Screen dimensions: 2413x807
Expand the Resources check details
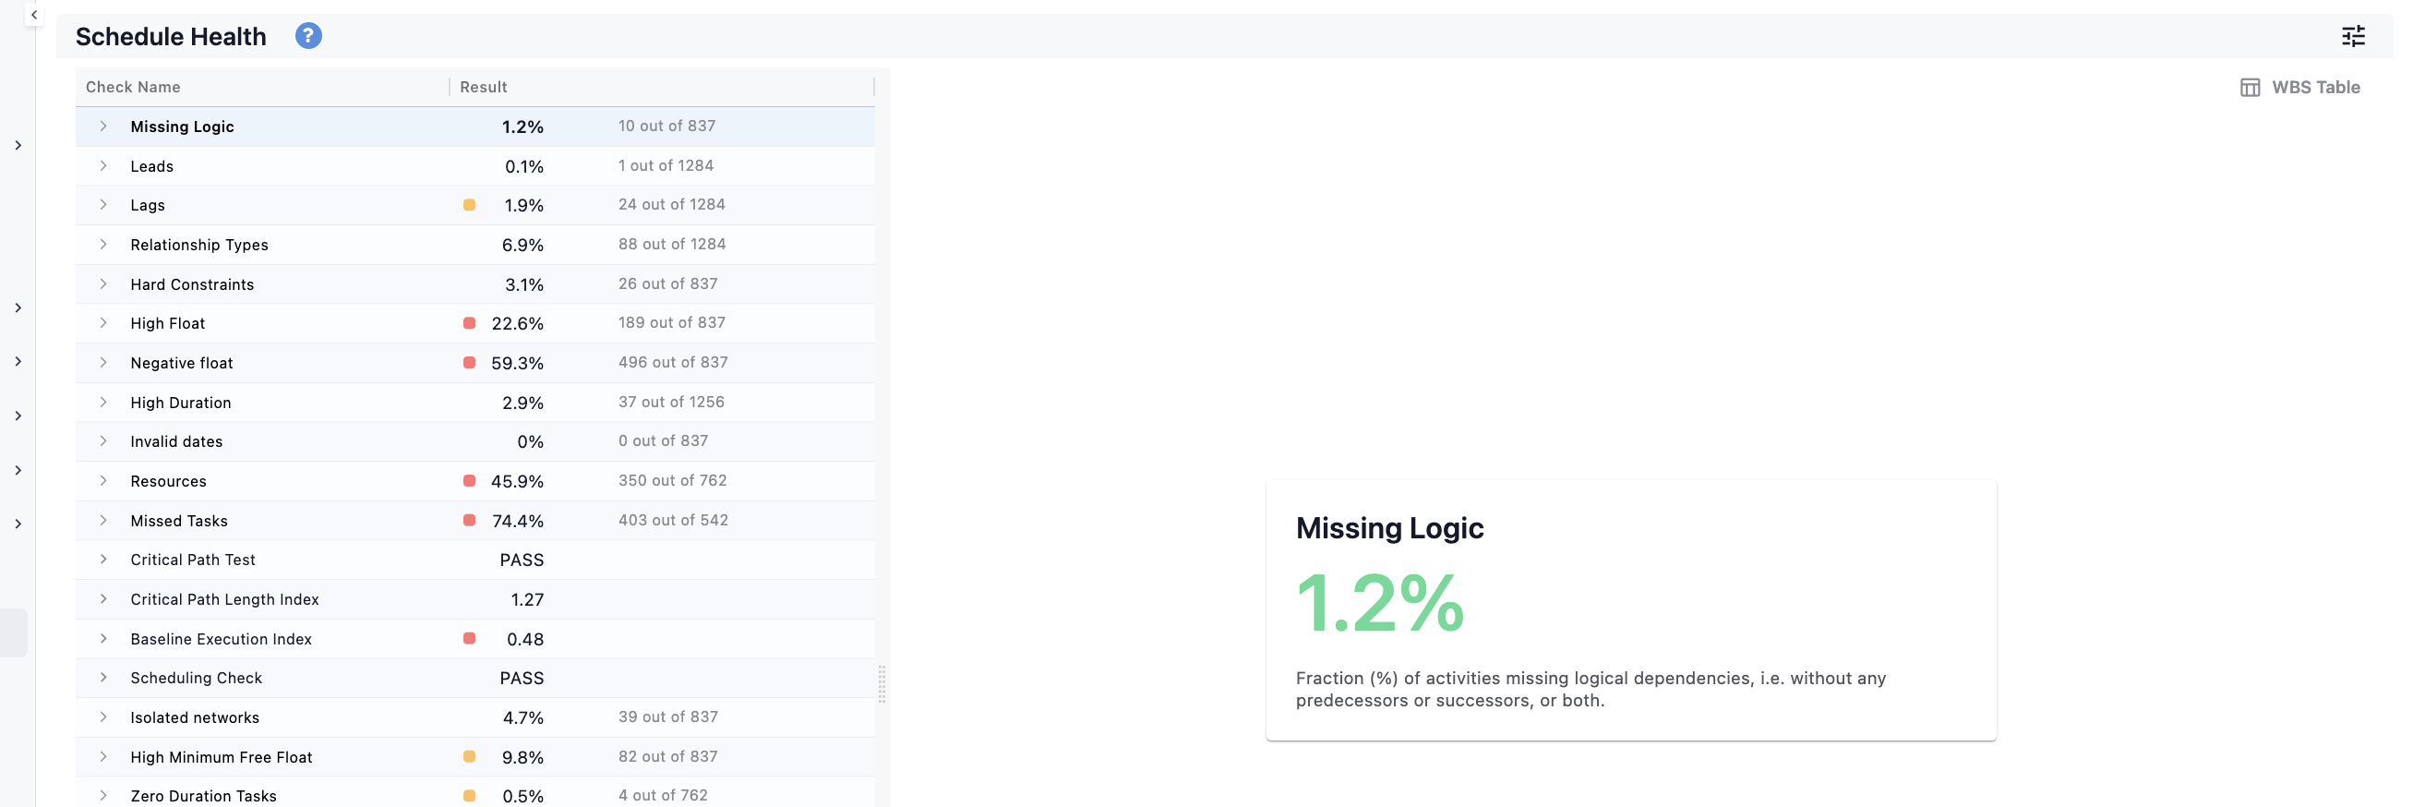click(103, 481)
